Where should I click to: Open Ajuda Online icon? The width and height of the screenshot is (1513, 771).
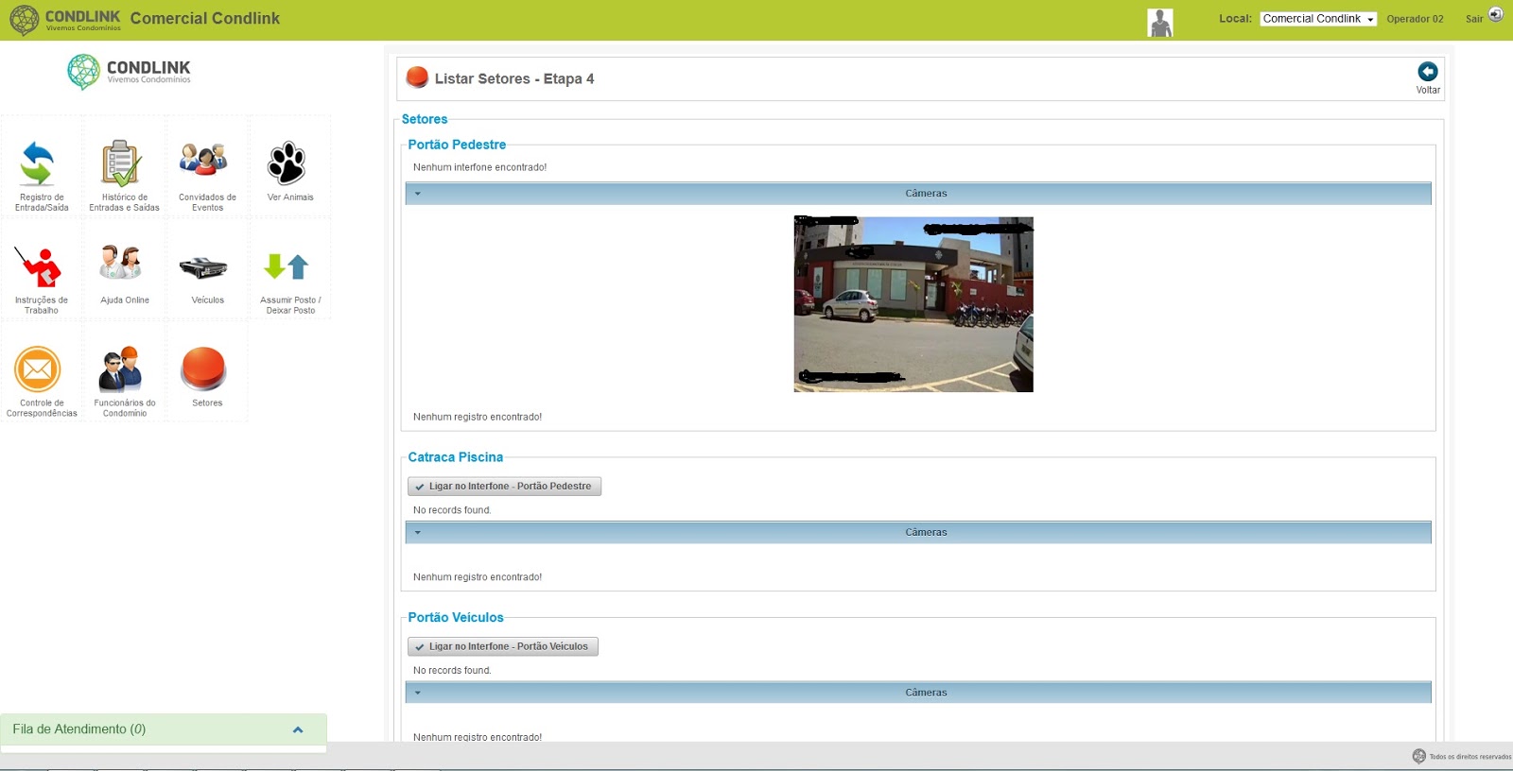click(121, 262)
